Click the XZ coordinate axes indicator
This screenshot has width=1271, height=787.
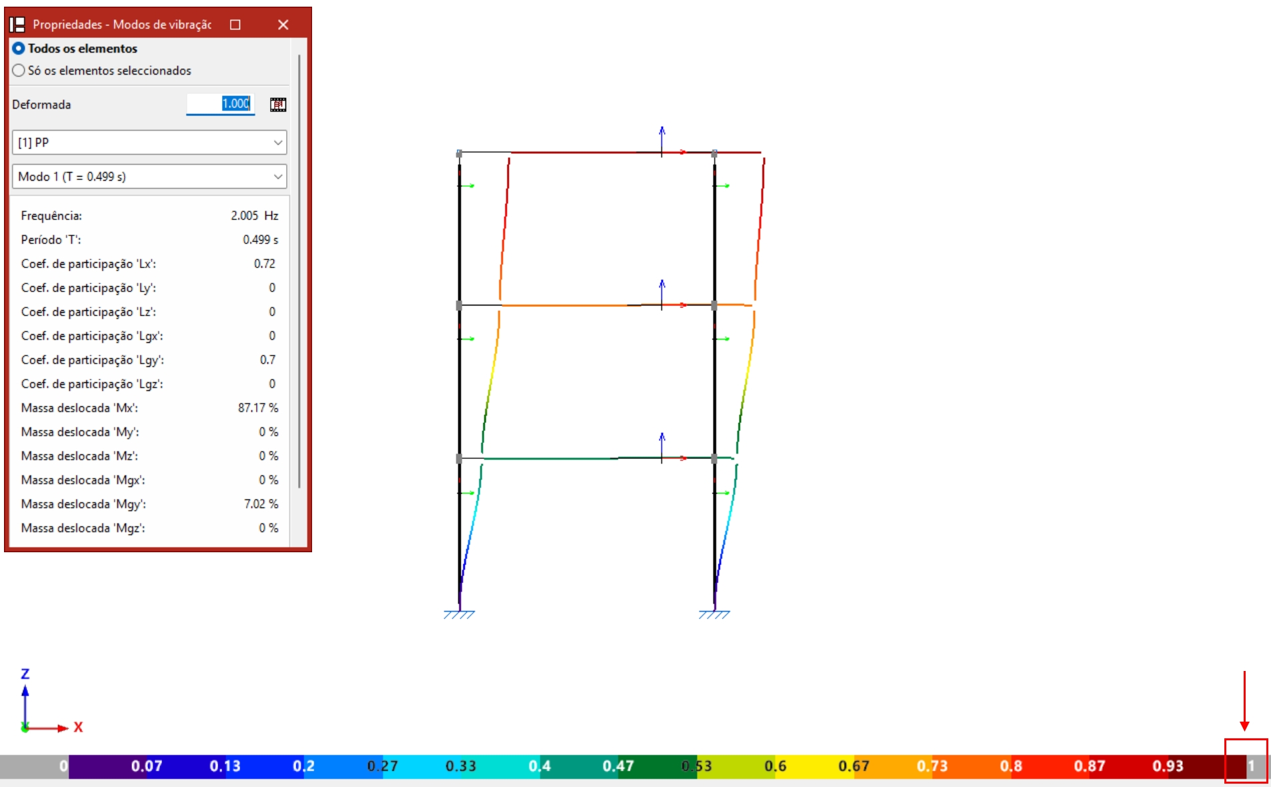[51, 702]
